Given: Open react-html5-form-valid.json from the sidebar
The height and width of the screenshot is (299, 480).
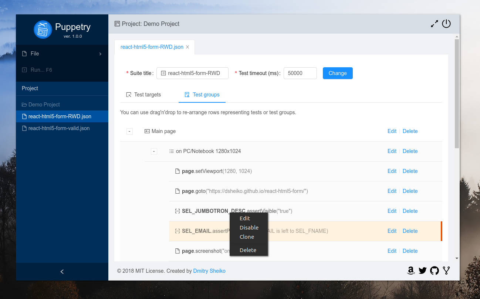Looking at the screenshot, I should (x=59, y=128).
